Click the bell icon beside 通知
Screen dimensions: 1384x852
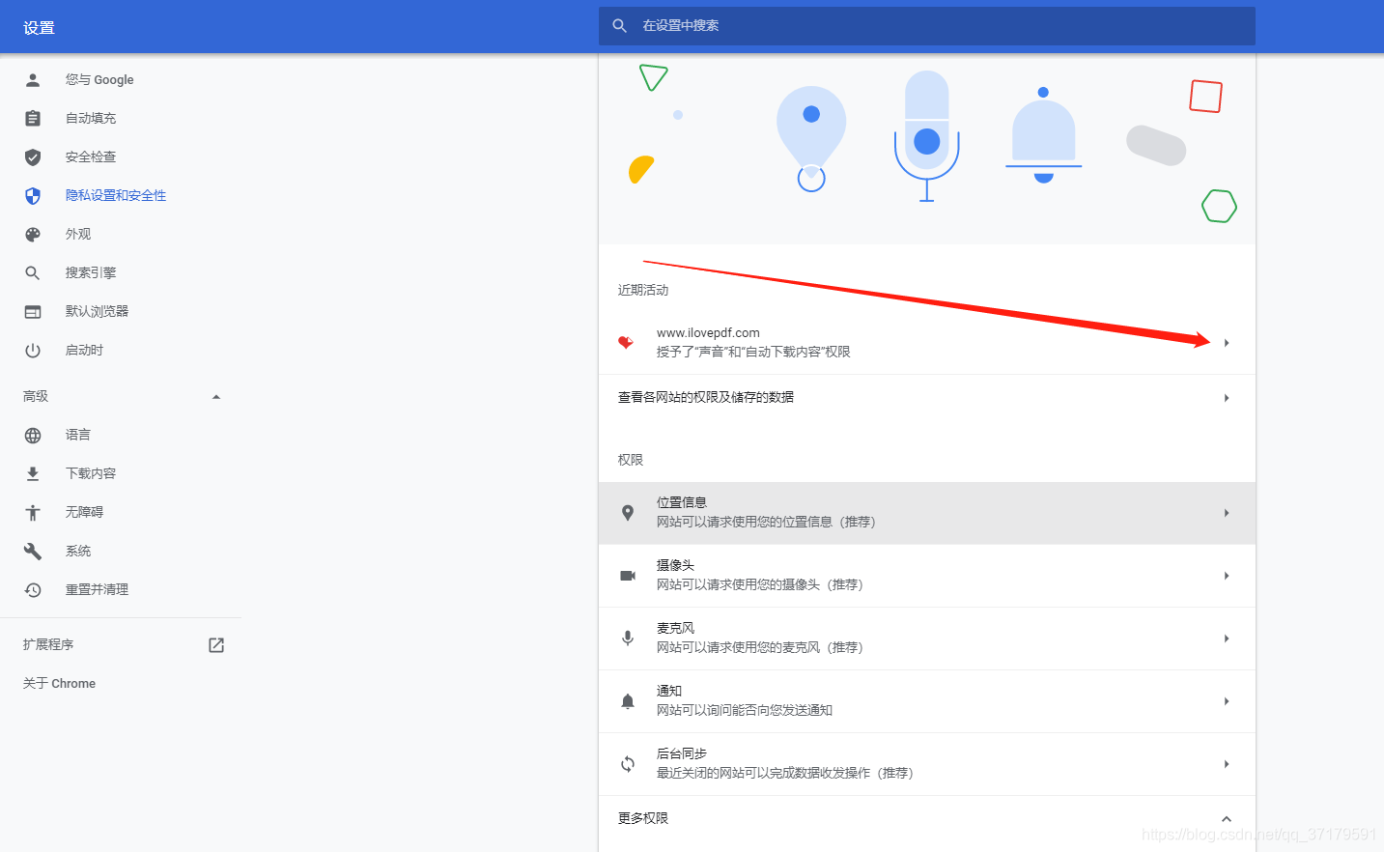tap(628, 701)
